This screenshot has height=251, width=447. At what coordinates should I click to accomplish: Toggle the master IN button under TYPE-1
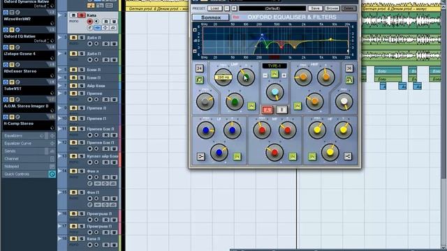pos(274,75)
